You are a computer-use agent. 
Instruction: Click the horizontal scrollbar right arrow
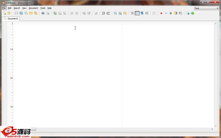[212, 129]
